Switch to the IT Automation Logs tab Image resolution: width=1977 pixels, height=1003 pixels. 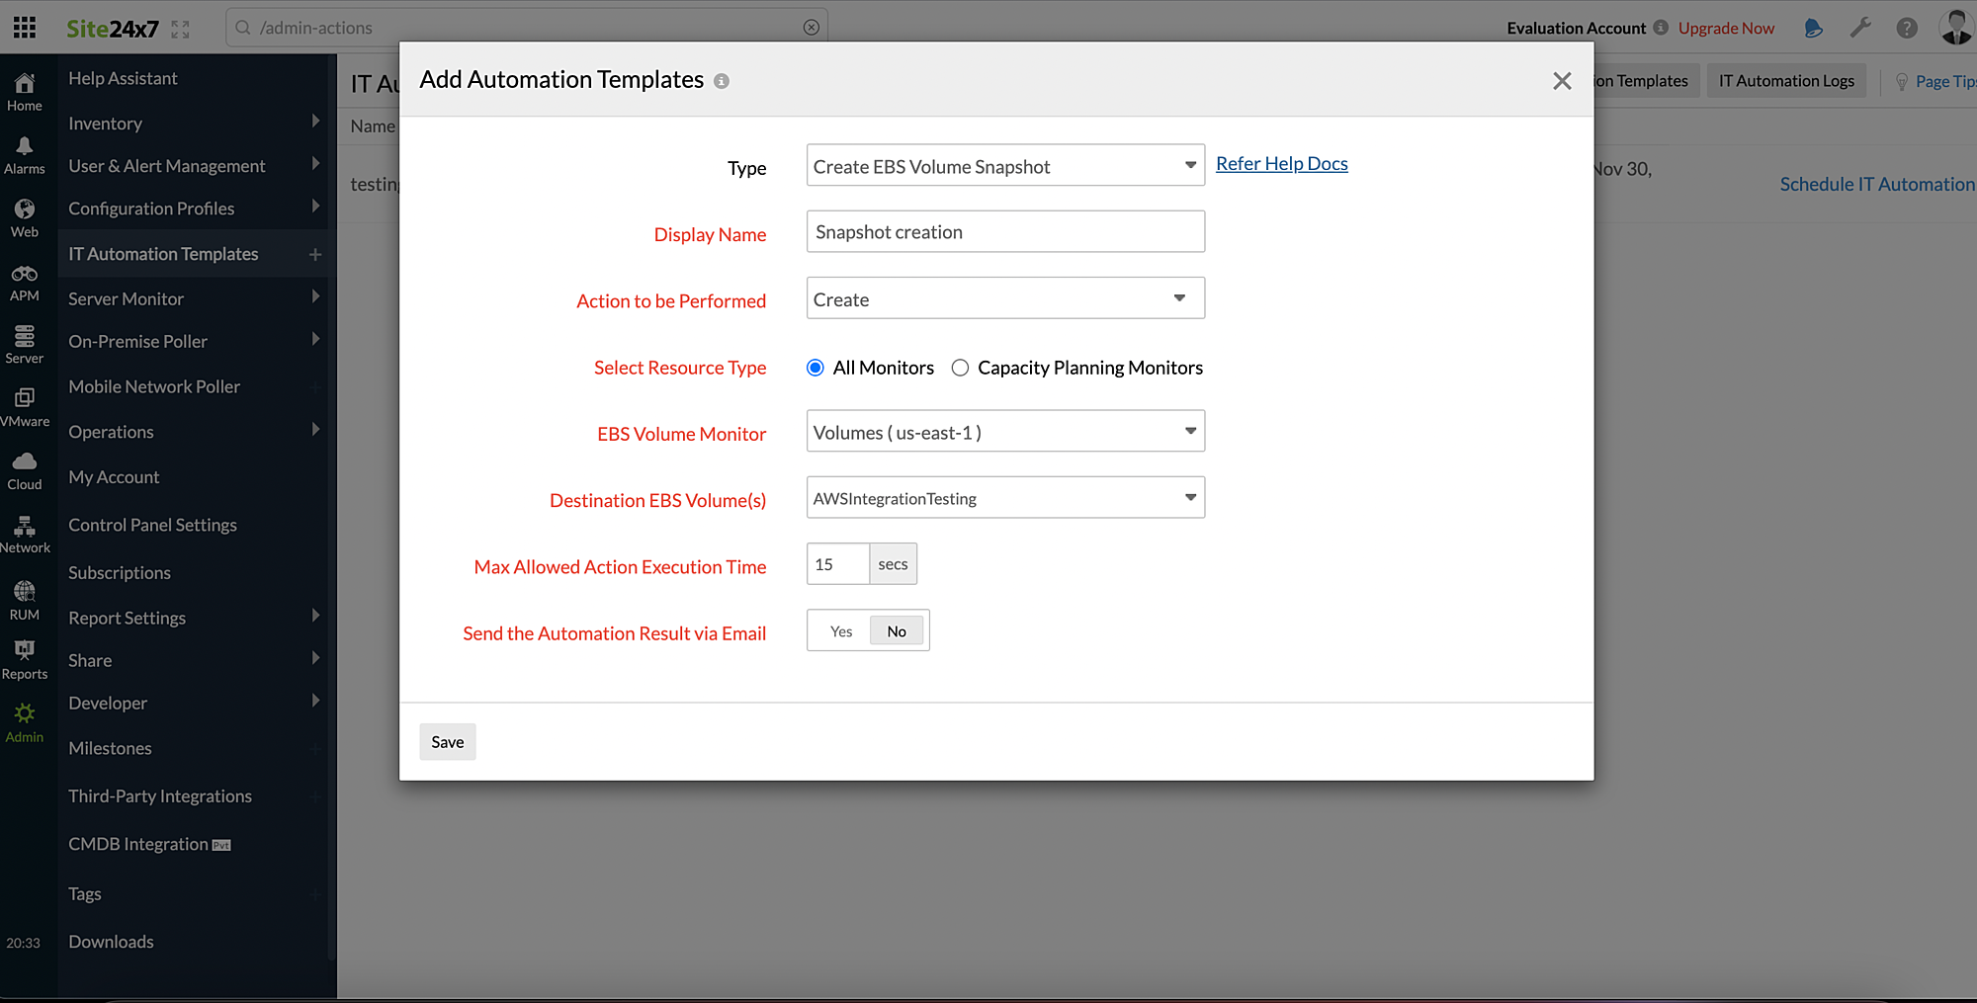pyautogui.click(x=1785, y=80)
